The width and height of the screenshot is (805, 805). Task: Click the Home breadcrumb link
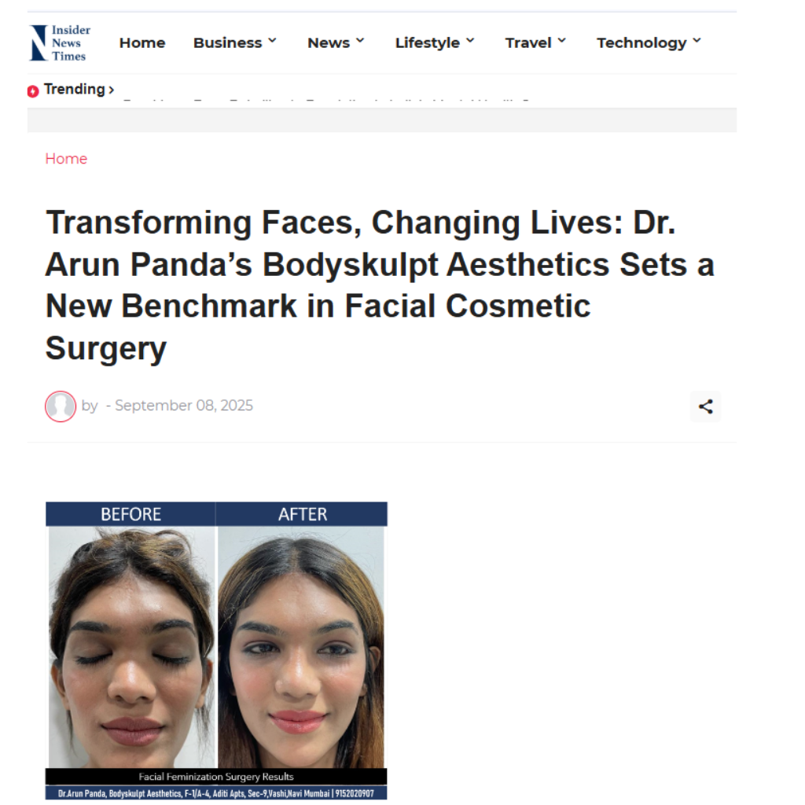(x=66, y=159)
